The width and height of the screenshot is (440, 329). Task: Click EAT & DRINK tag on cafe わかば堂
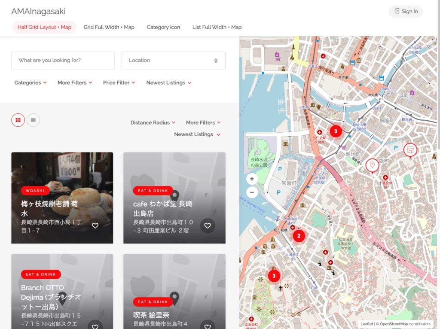point(153,191)
